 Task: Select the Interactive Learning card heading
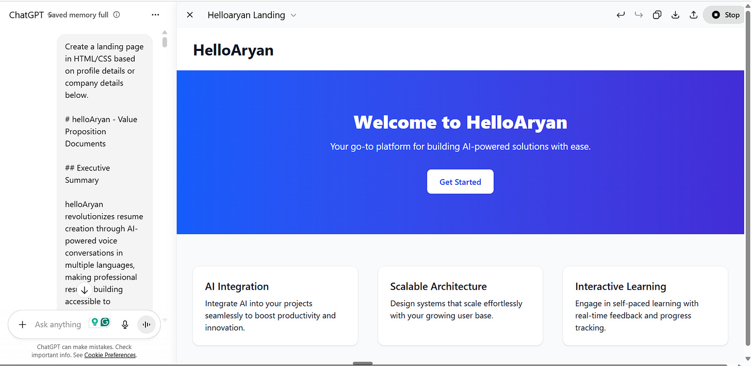tap(621, 287)
